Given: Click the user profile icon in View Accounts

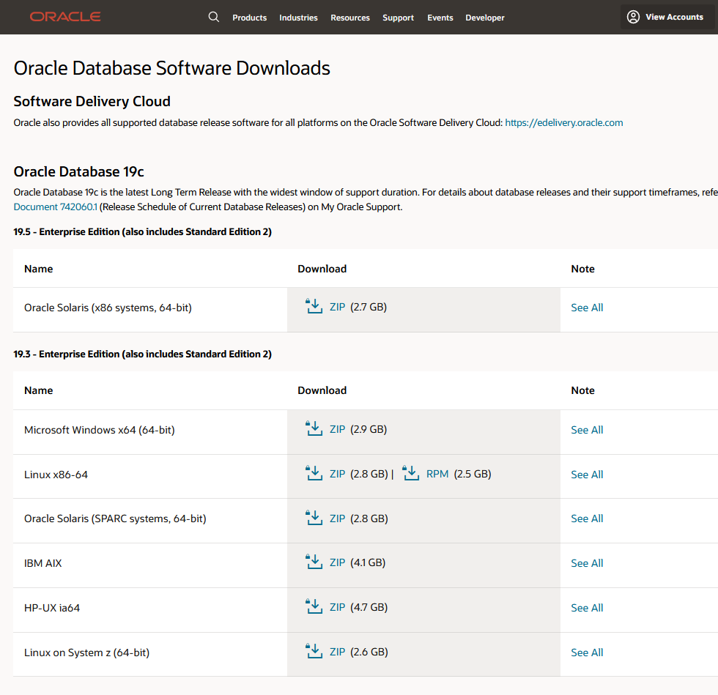Looking at the screenshot, I should 633,17.
